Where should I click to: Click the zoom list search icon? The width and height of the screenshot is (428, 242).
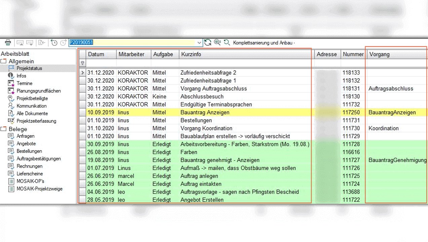(x=217, y=43)
